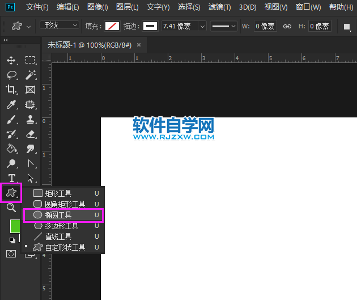The image size is (357, 300).
Task: Open the 形状 tool mode dropdown
Action: tap(60, 26)
